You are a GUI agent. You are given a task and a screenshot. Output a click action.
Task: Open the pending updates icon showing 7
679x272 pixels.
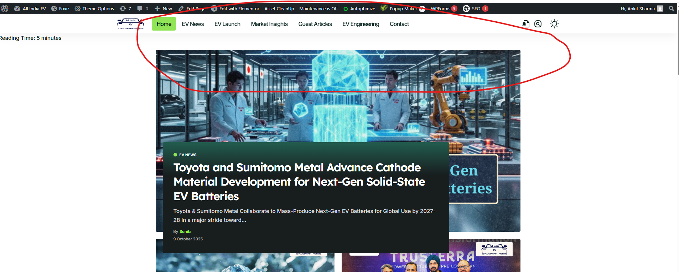(x=125, y=9)
